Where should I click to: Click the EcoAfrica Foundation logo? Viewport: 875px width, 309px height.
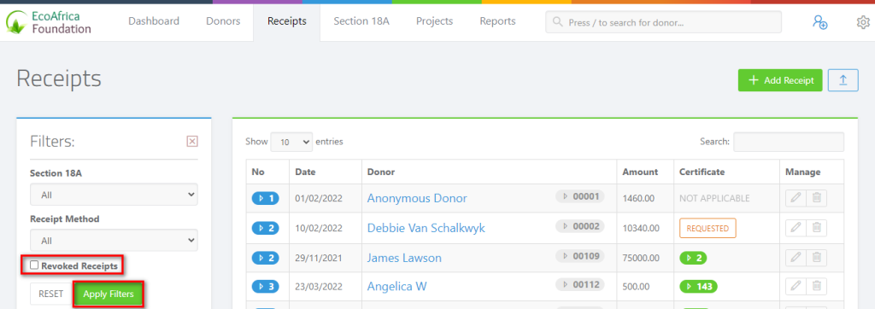click(x=49, y=22)
